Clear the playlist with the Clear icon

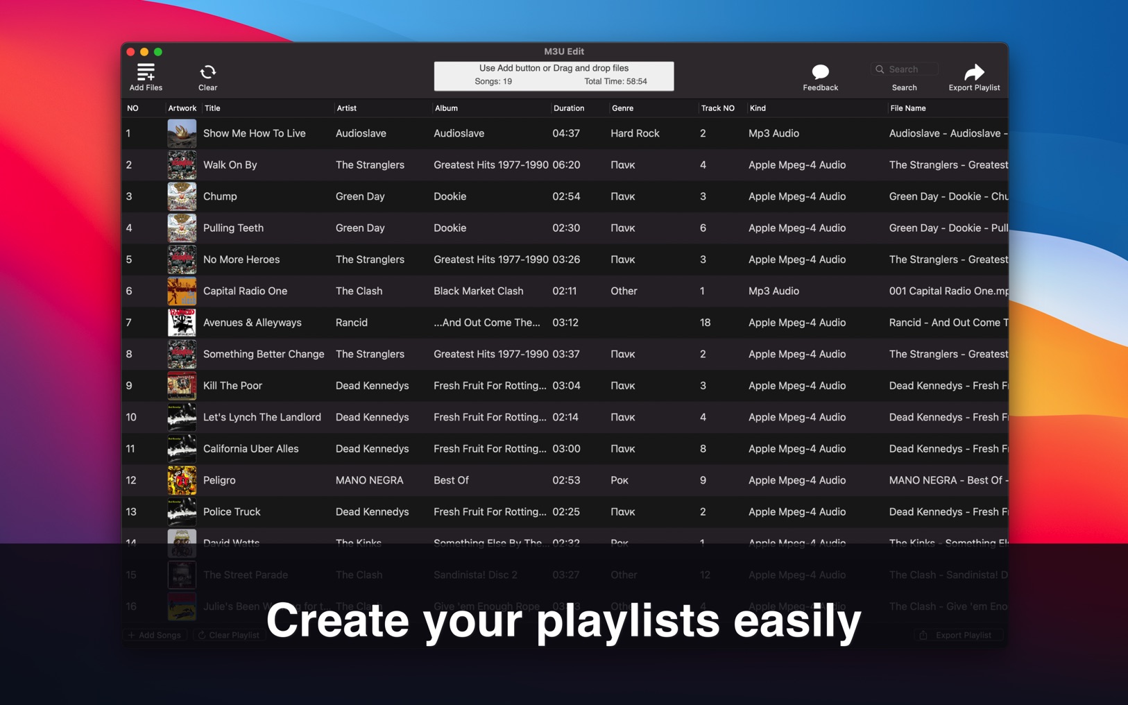point(207,72)
